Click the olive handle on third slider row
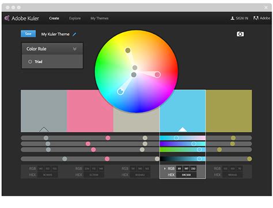This screenshot has height=208, width=273. click(x=219, y=149)
